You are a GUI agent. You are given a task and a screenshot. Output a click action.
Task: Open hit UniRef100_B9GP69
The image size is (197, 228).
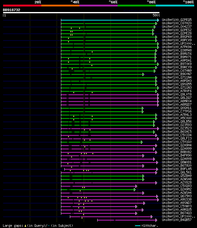click(x=177, y=37)
